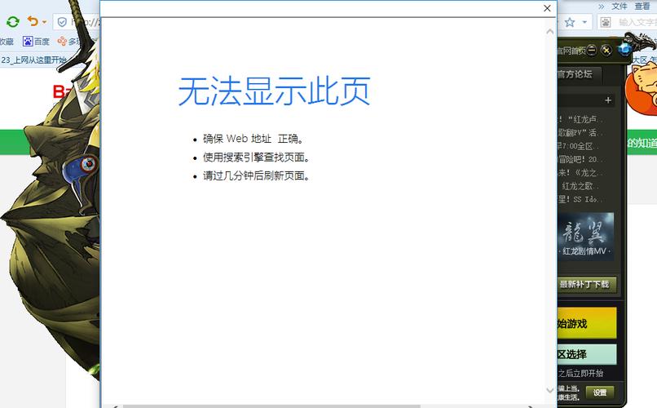The width and height of the screenshot is (657, 408).
Task: Click the green banner text 的知道
Action: click(642, 143)
